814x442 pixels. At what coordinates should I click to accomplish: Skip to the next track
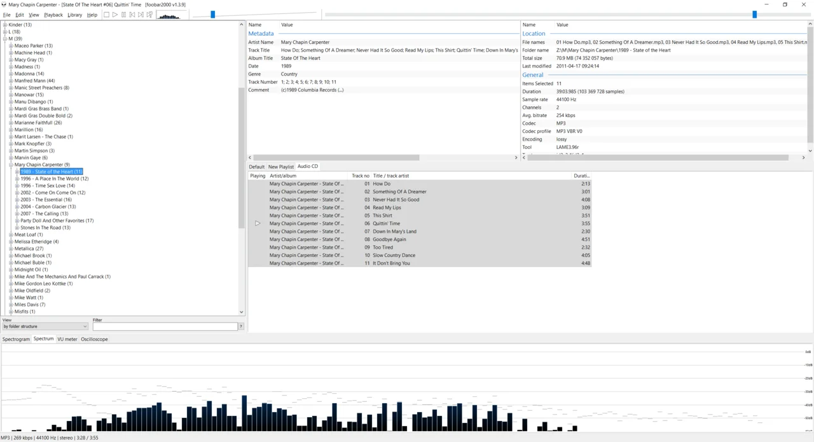point(141,15)
